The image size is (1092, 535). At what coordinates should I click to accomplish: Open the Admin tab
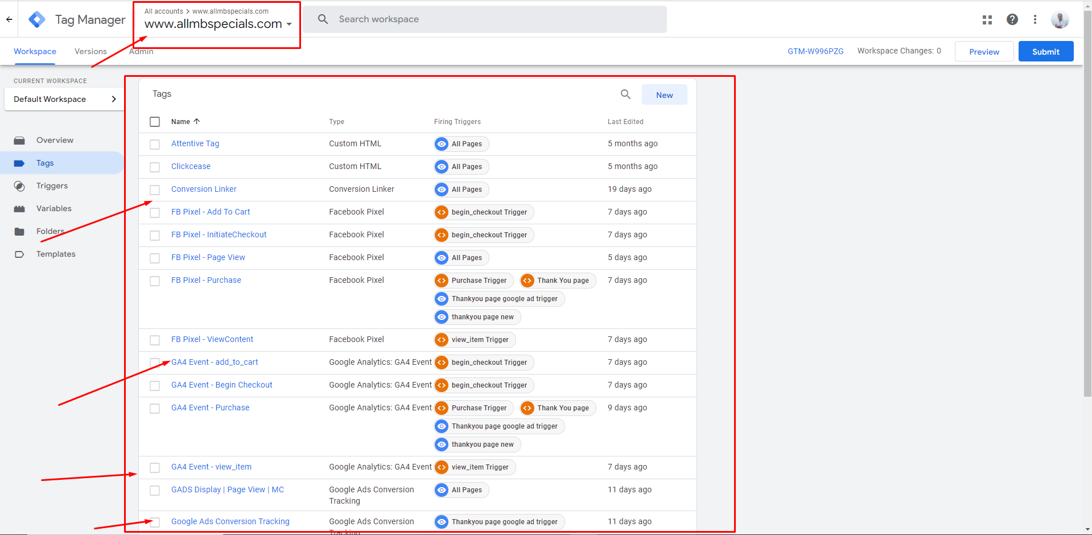point(141,51)
